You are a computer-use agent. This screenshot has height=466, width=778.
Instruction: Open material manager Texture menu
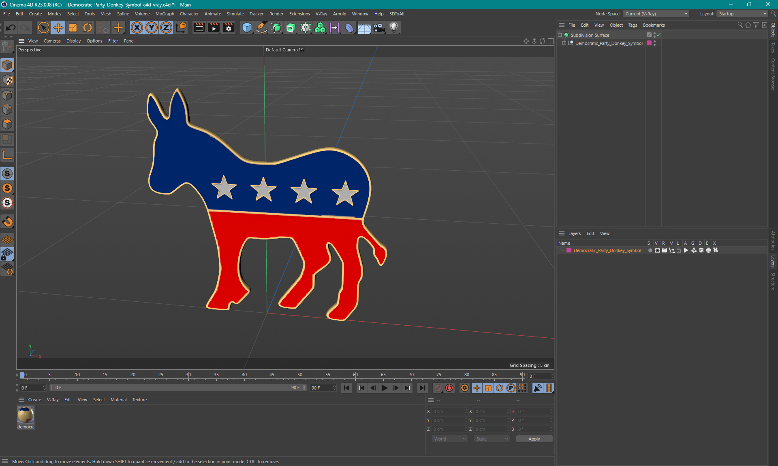[139, 400]
